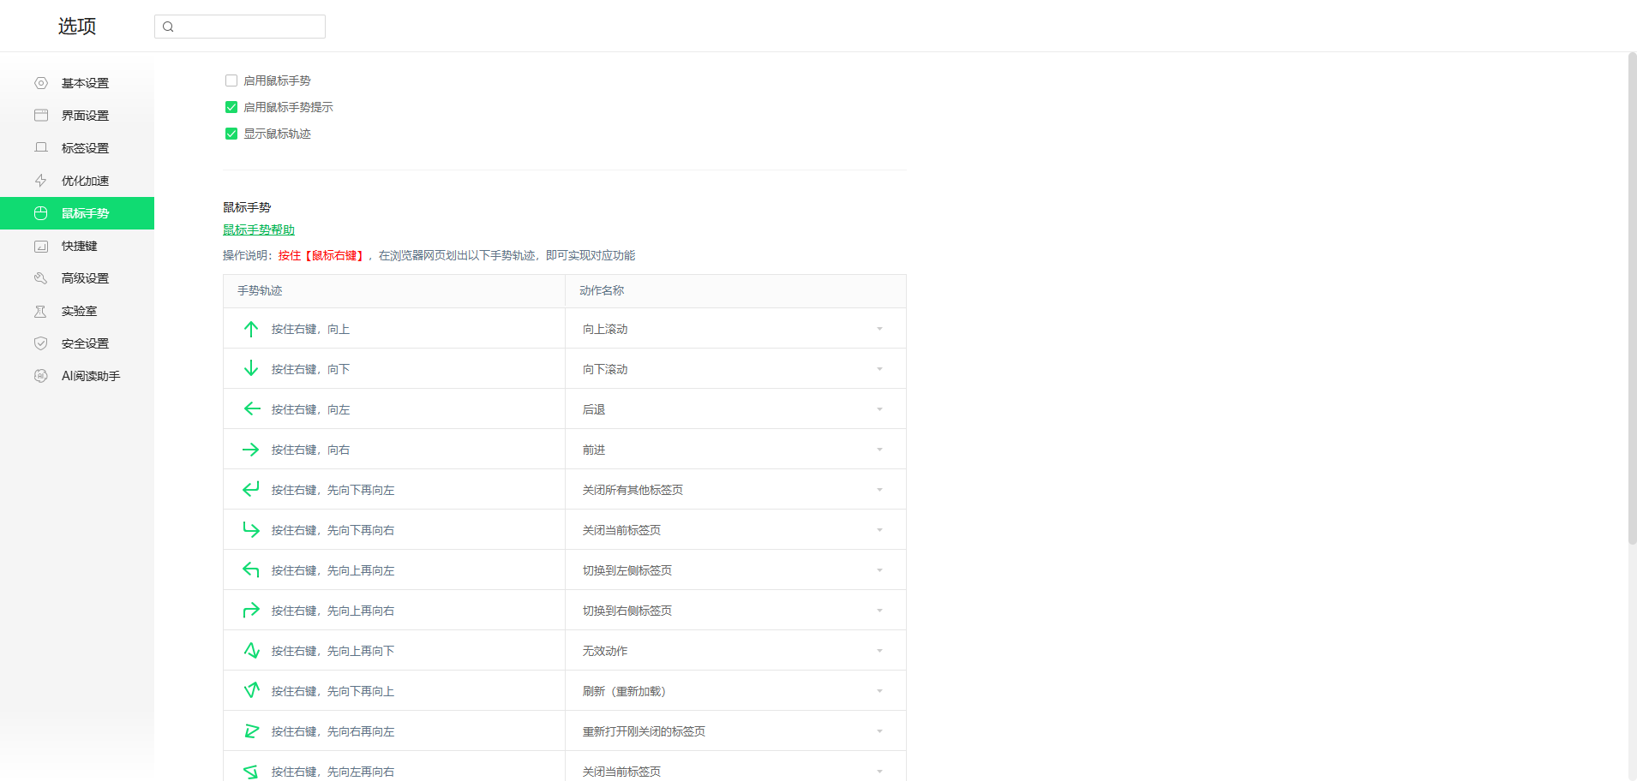Screen dimensions: 1637x781
Task: Open the 无效动作 dropdown
Action: (735, 651)
